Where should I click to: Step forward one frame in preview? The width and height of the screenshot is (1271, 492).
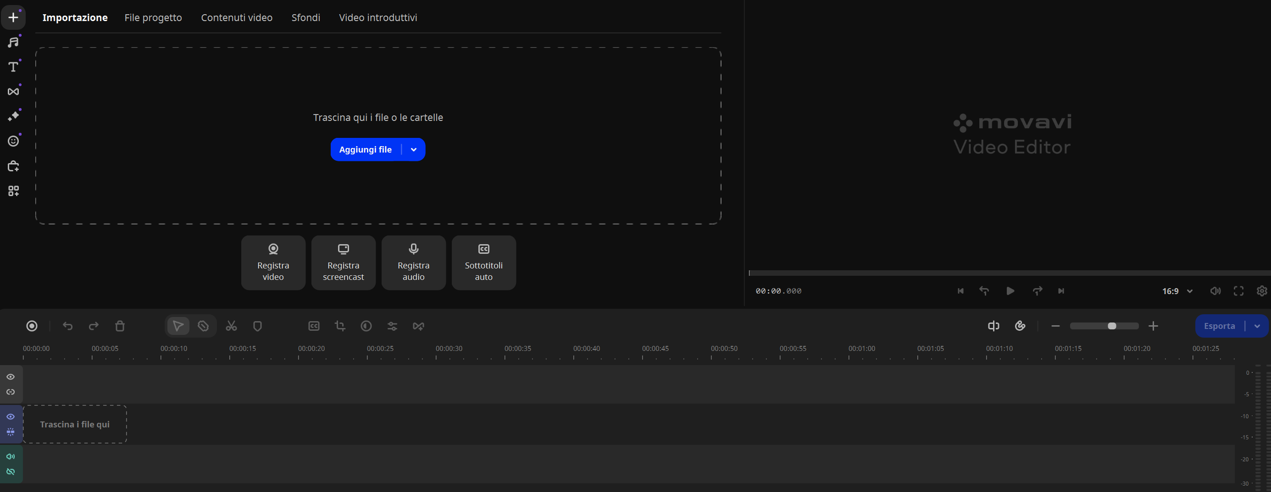(x=1038, y=291)
